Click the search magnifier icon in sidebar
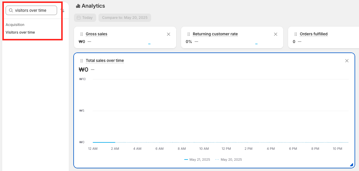Screen dimensions: 359x171 pos(11,10)
